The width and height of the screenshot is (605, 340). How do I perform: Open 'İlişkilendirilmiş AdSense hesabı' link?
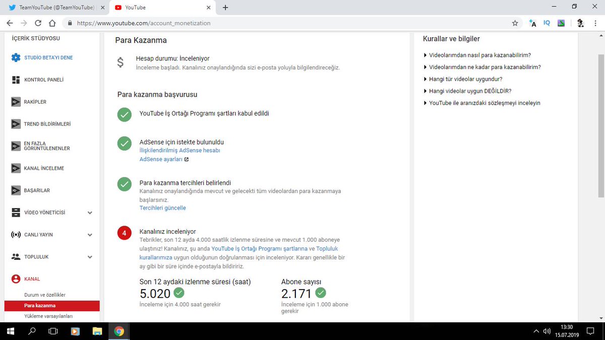tap(179, 150)
